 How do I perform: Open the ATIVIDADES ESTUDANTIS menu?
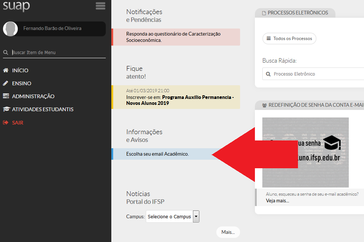coord(43,109)
